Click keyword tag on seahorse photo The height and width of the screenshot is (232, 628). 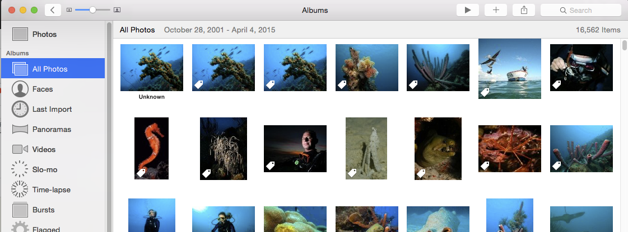point(141,173)
